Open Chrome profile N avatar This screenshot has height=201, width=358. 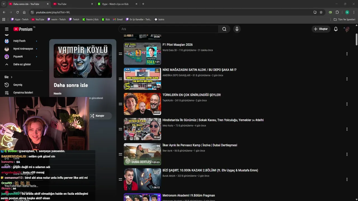click(347, 12)
